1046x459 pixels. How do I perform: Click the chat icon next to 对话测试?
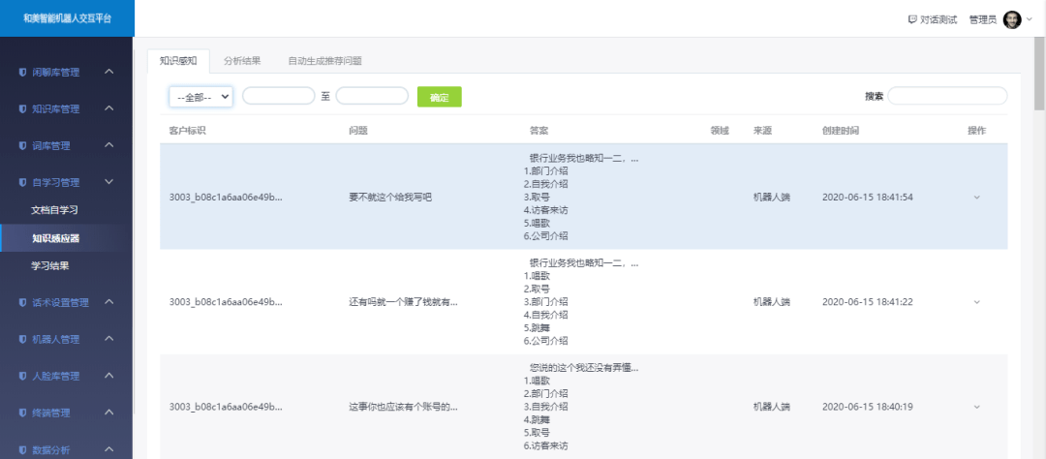point(912,19)
